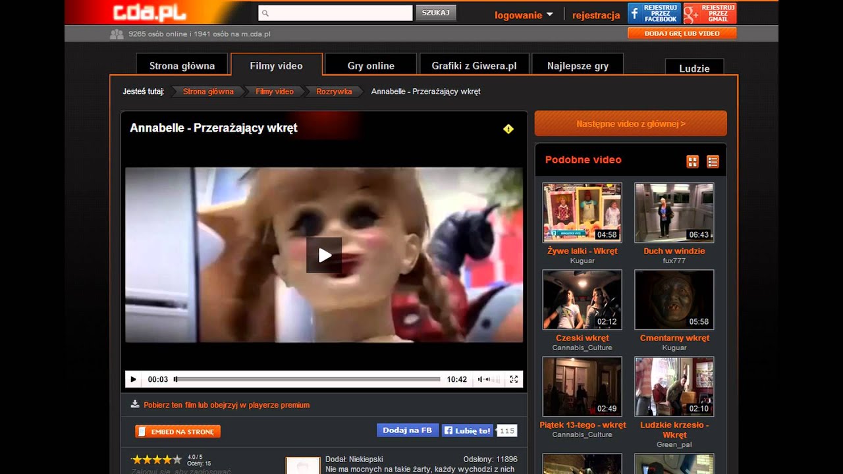Screen dimensions: 843x474
Task: Open Cmentarny wkręt thumbnail
Action: pos(674,300)
